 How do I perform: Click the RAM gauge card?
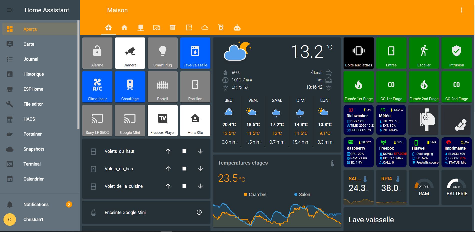424,188
